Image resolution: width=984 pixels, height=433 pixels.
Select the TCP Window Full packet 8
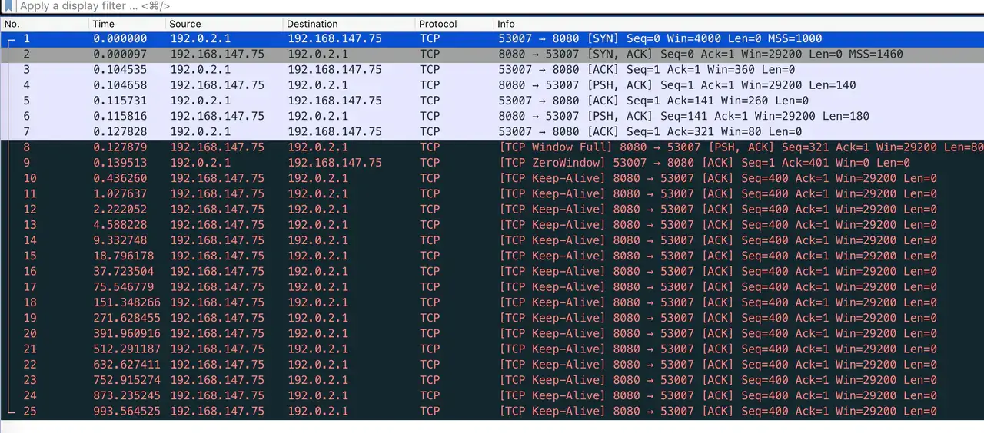coord(492,147)
